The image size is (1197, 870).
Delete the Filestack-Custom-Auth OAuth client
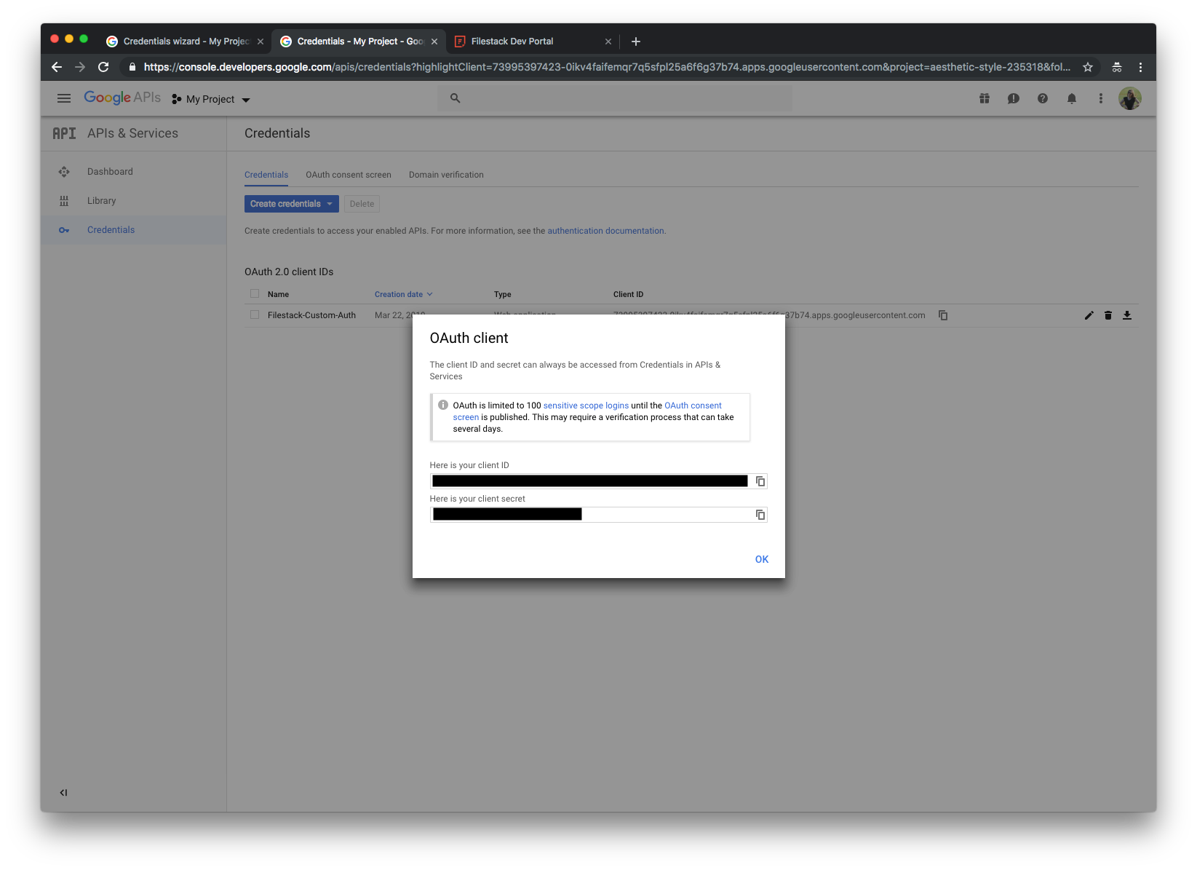(1108, 315)
